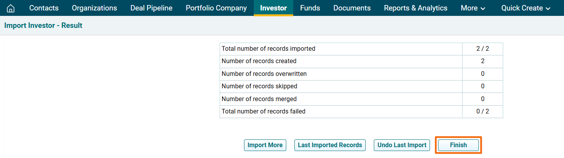This screenshot has width=564, height=158.
Task: Open the Organizations tab
Action: 94,8
